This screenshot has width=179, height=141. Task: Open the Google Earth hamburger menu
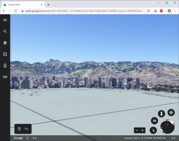5,20
